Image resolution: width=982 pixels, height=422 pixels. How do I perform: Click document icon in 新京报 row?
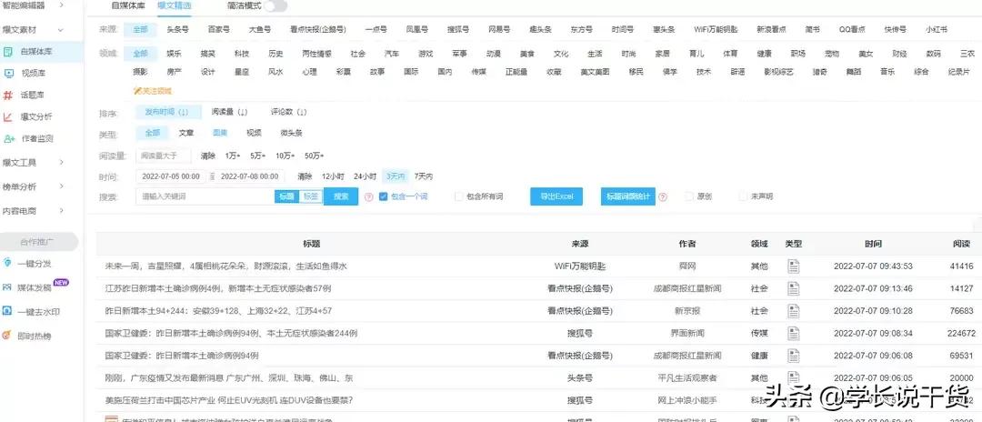point(794,311)
